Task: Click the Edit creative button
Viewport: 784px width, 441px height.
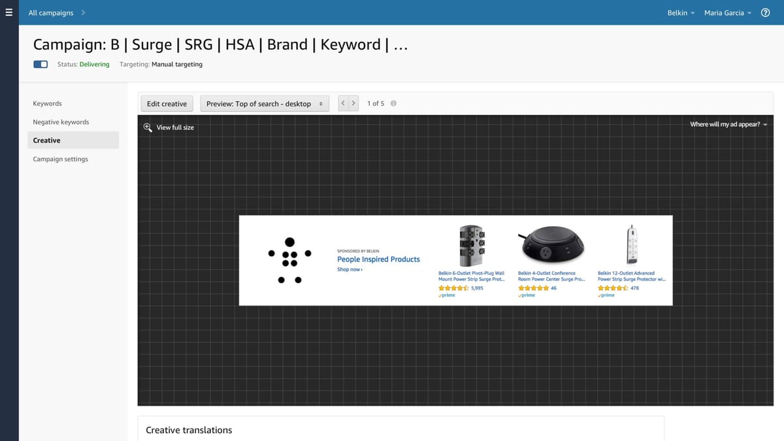Action: pyautogui.click(x=167, y=103)
